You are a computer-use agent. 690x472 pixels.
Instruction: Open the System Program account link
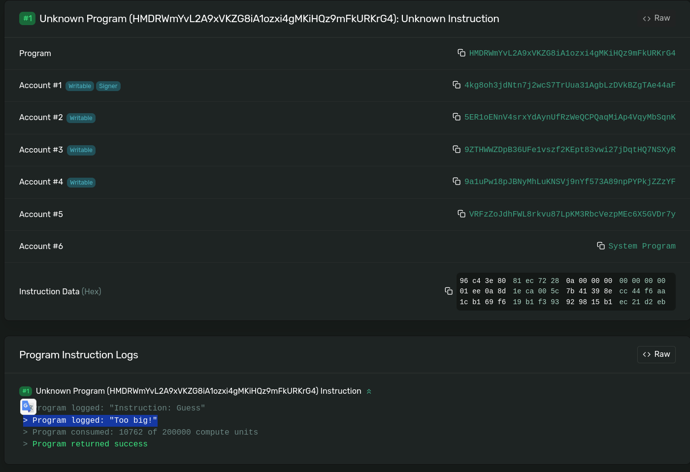point(642,246)
